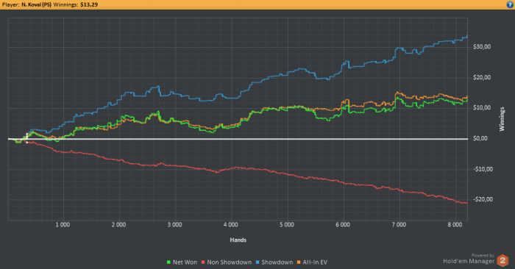Click the 3 000 hands axis label
This screenshot has width=515, height=269.
pos(175,225)
